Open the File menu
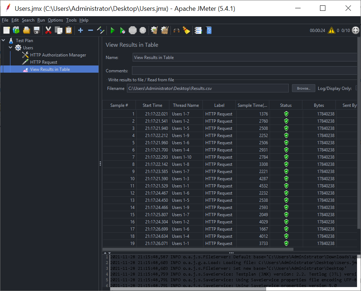The image size is (361, 291). (x=5, y=20)
